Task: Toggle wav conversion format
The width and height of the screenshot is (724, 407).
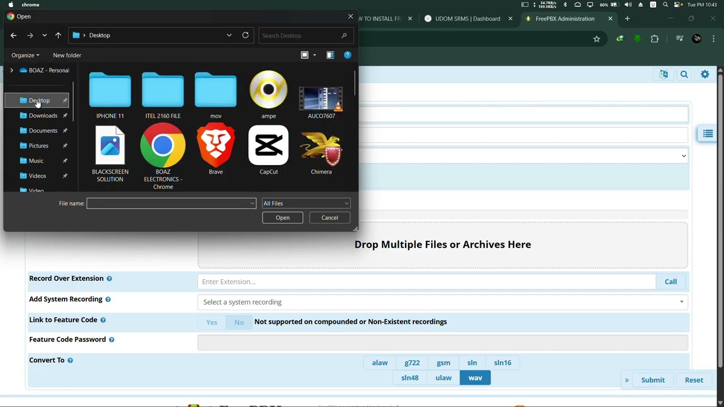Action: (x=475, y=378)
